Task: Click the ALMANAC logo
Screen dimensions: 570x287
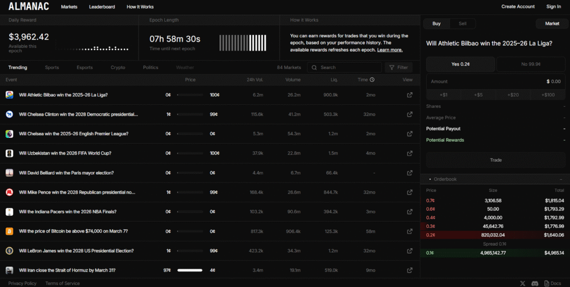Action: (29, 7)
